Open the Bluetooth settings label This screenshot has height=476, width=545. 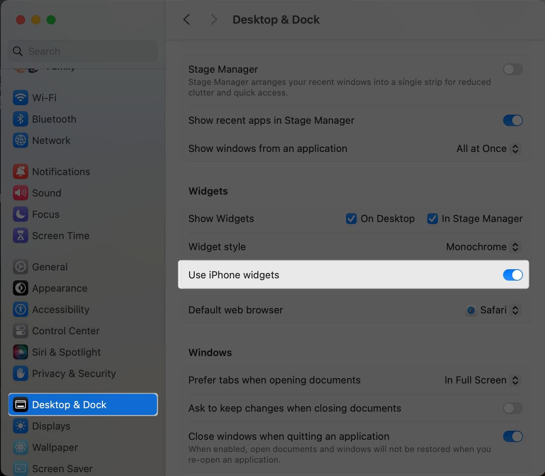click(x=54, y=119)
